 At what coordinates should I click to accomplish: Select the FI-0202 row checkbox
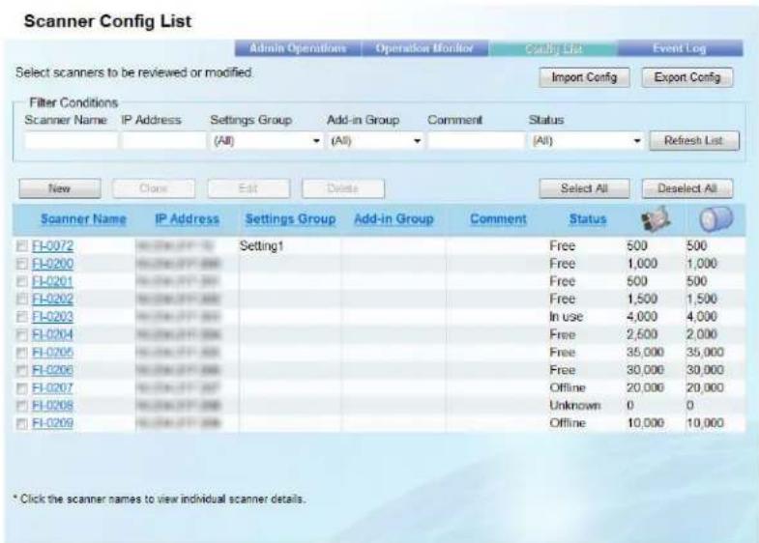[22, 300]
